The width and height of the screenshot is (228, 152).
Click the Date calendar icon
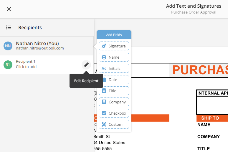[x=104, y=80]
